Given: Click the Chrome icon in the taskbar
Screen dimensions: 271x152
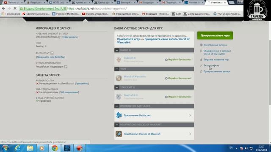Looking at the screenshot, I should 55,148.
